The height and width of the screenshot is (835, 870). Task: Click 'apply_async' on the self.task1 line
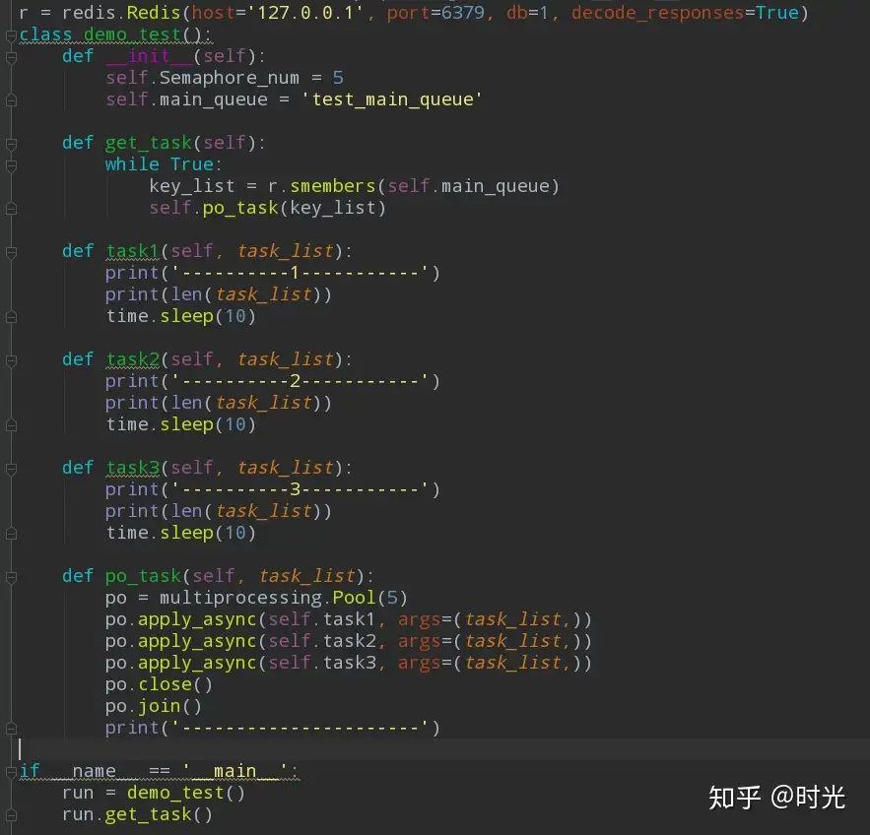click(197, 620)
